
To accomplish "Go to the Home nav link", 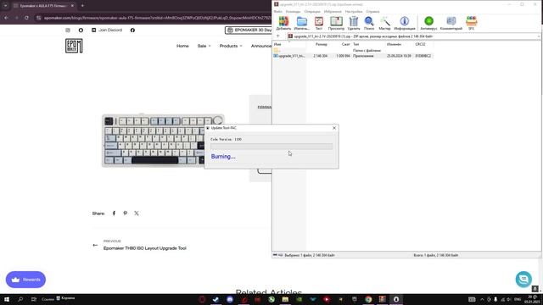I will click(182, 46).
